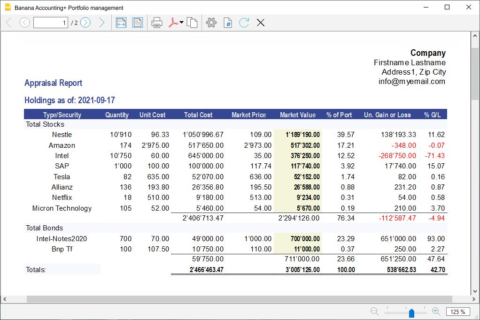
Task: Click the Market Value column header
Action: point(298,115)
